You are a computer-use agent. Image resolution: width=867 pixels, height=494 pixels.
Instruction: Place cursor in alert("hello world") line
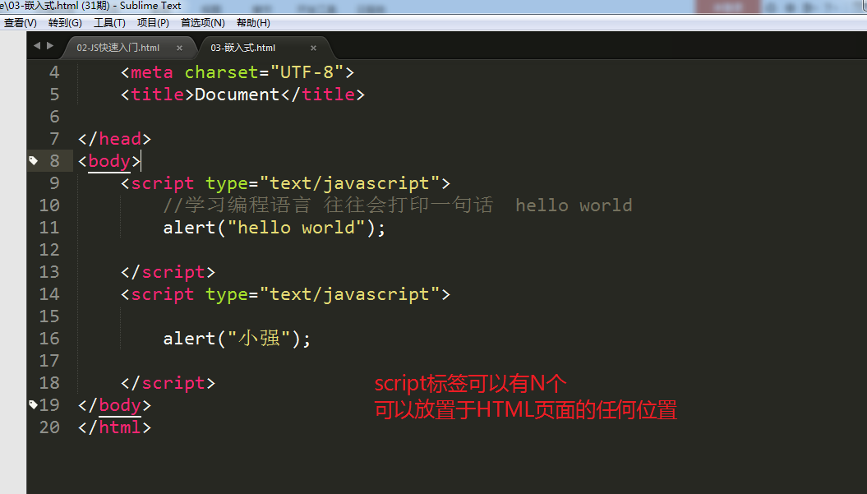(274, 228)
